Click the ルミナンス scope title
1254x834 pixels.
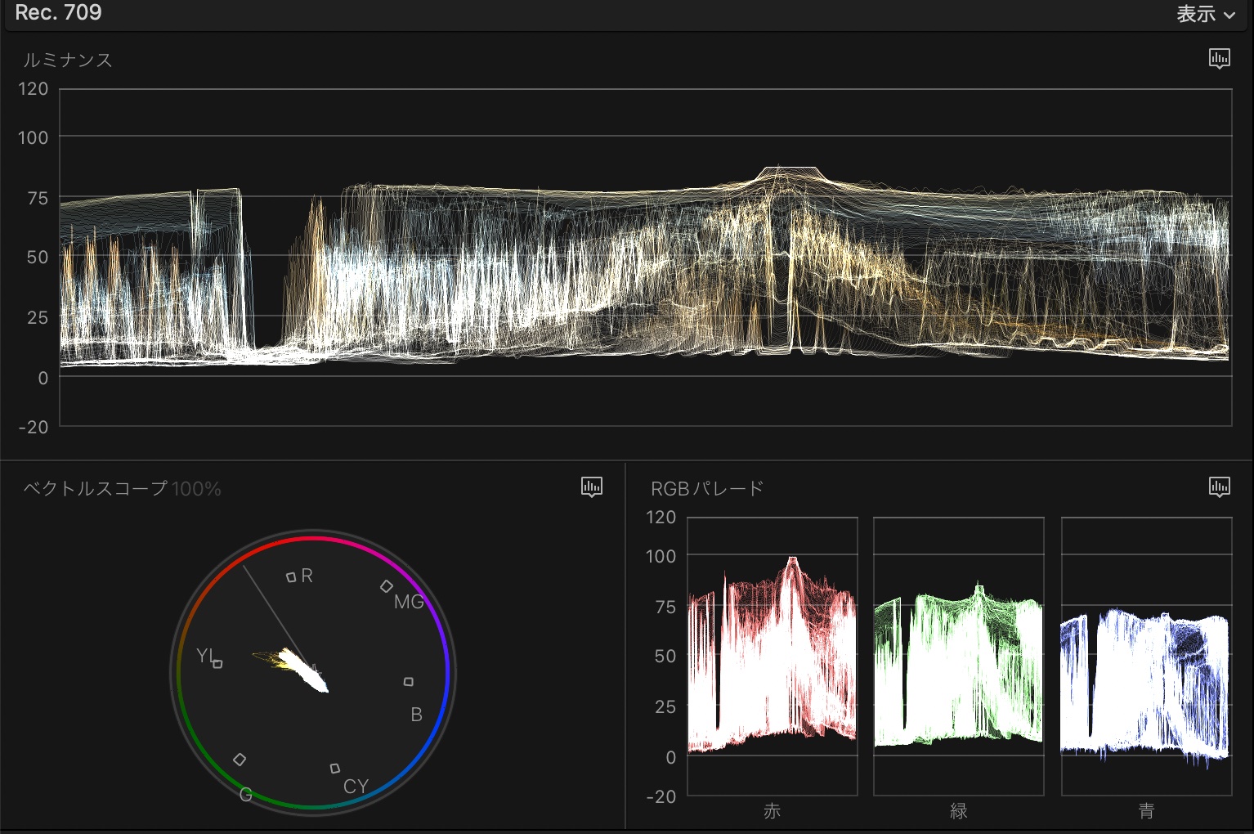pyautogui.click(x=67, y=60)
